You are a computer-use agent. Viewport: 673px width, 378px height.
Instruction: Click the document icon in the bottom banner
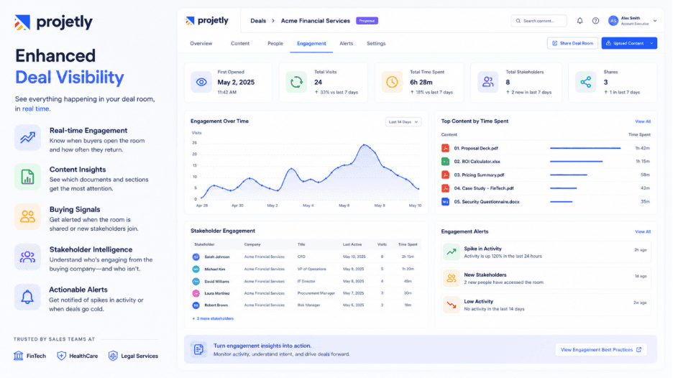(x=198, y=349)
